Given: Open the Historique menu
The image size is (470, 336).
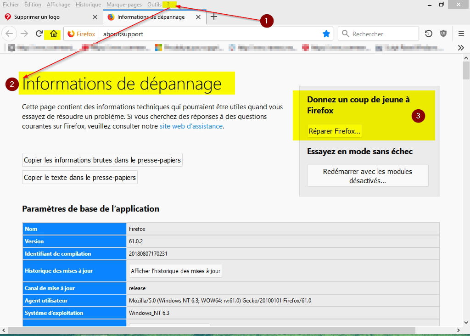Looking at the screenshot, I should (x=89, y=5).
